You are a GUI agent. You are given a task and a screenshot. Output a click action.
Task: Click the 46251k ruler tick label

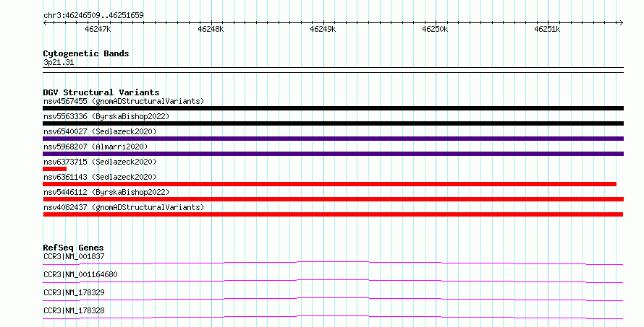(x=547, y=30)
